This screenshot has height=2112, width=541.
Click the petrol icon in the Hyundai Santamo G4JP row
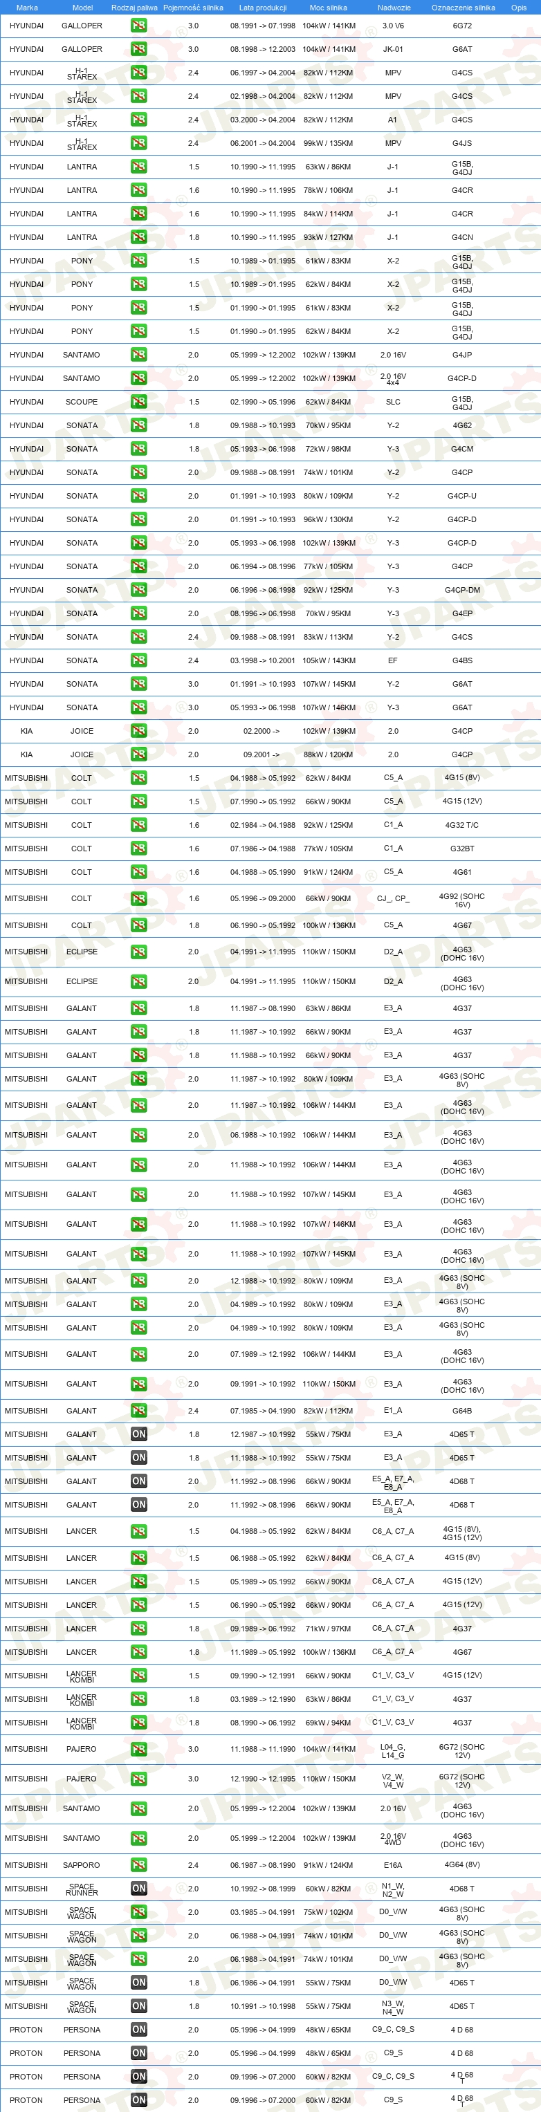tap(138, 354)
